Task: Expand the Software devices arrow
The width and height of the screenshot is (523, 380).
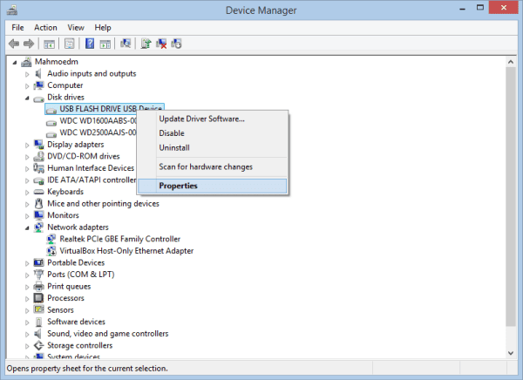Action: [27, 322]
